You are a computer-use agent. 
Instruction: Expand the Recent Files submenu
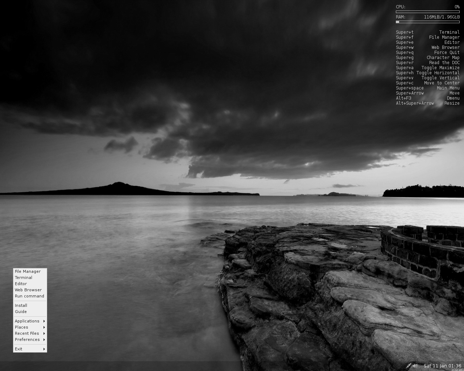click(30, 333)
